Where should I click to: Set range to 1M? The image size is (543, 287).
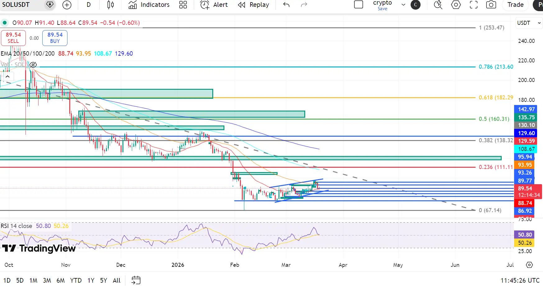point(33,280)
